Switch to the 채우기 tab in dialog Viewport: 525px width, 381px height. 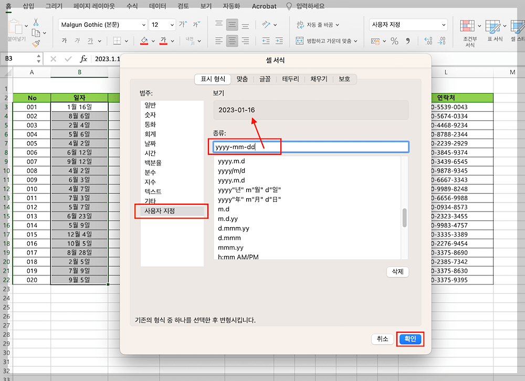[319, 79]
